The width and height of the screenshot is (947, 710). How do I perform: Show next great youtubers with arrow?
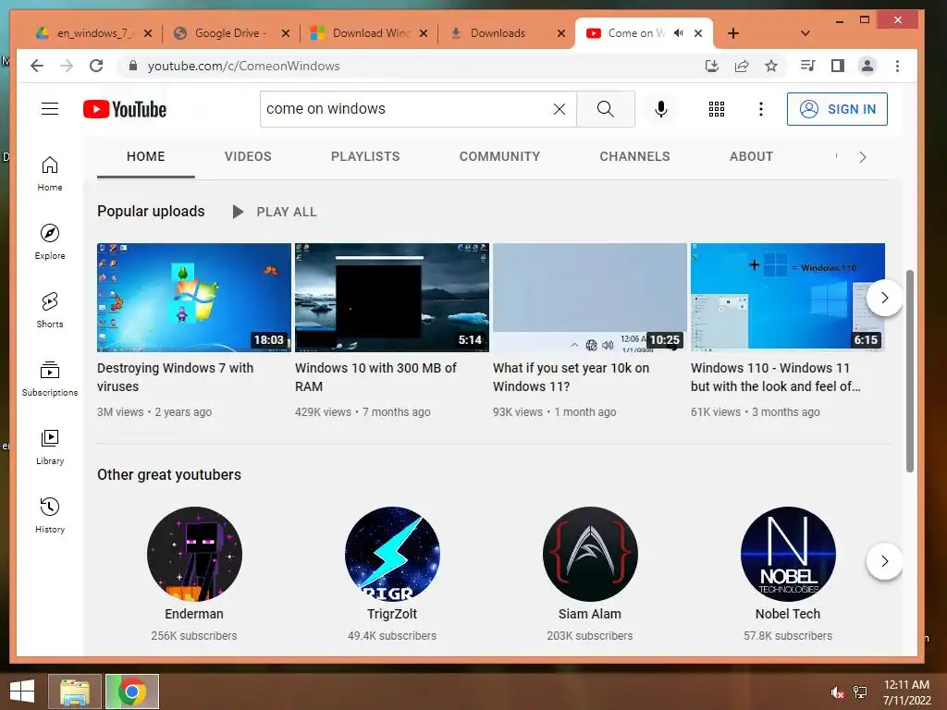(884, 561)
